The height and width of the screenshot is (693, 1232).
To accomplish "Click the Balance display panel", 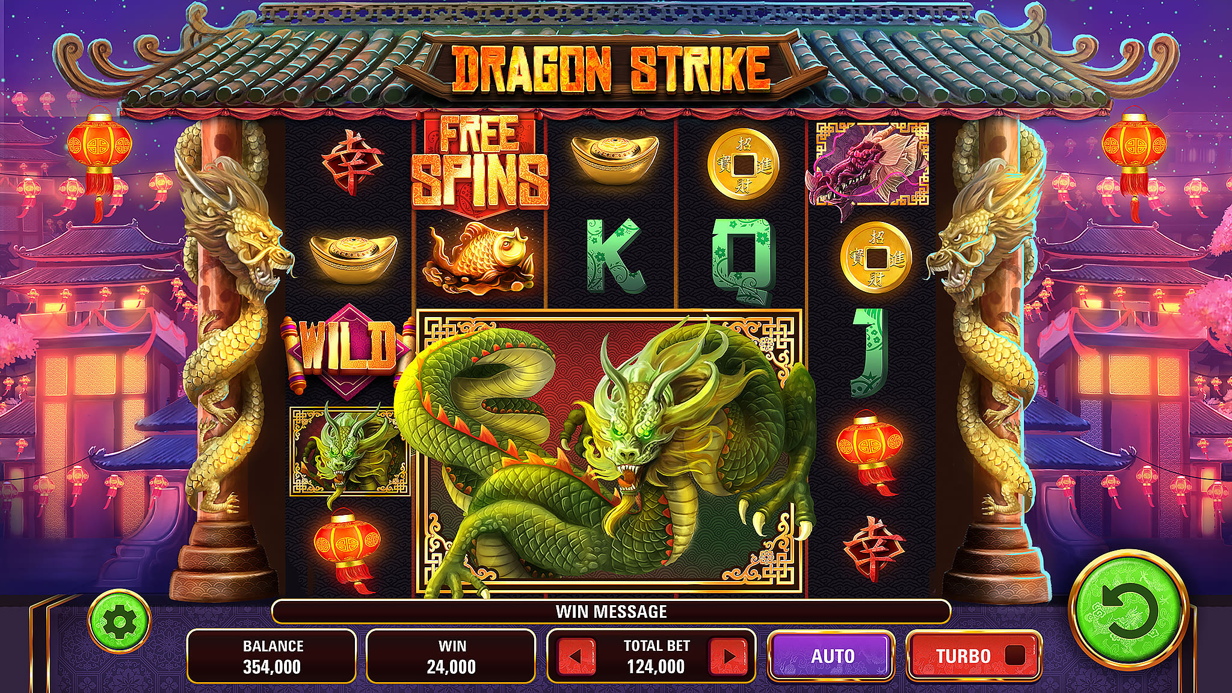I will [272, 656].
